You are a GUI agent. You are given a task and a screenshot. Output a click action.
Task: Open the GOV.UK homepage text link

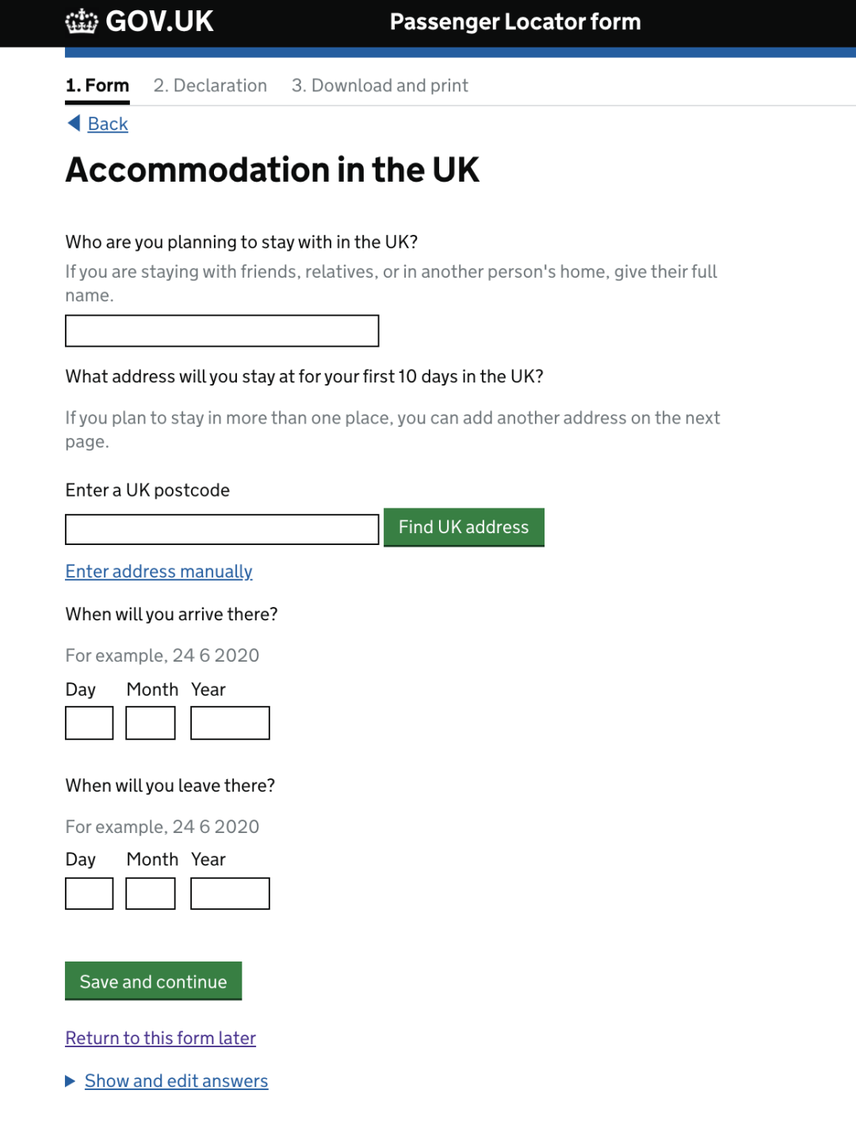coord(159,21)
